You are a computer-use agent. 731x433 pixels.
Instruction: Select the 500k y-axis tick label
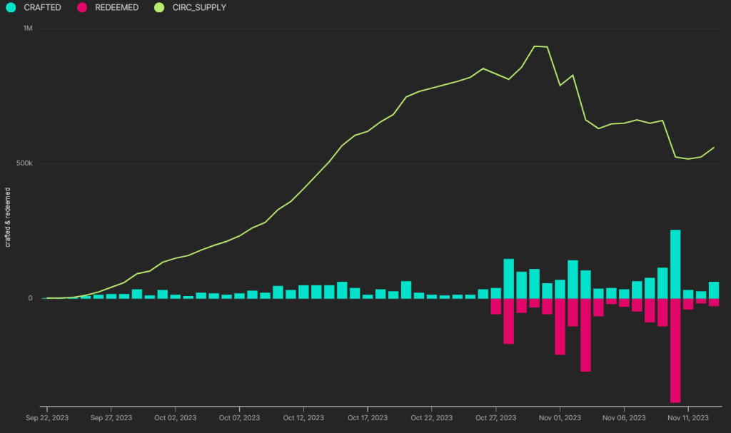point(25,163)
